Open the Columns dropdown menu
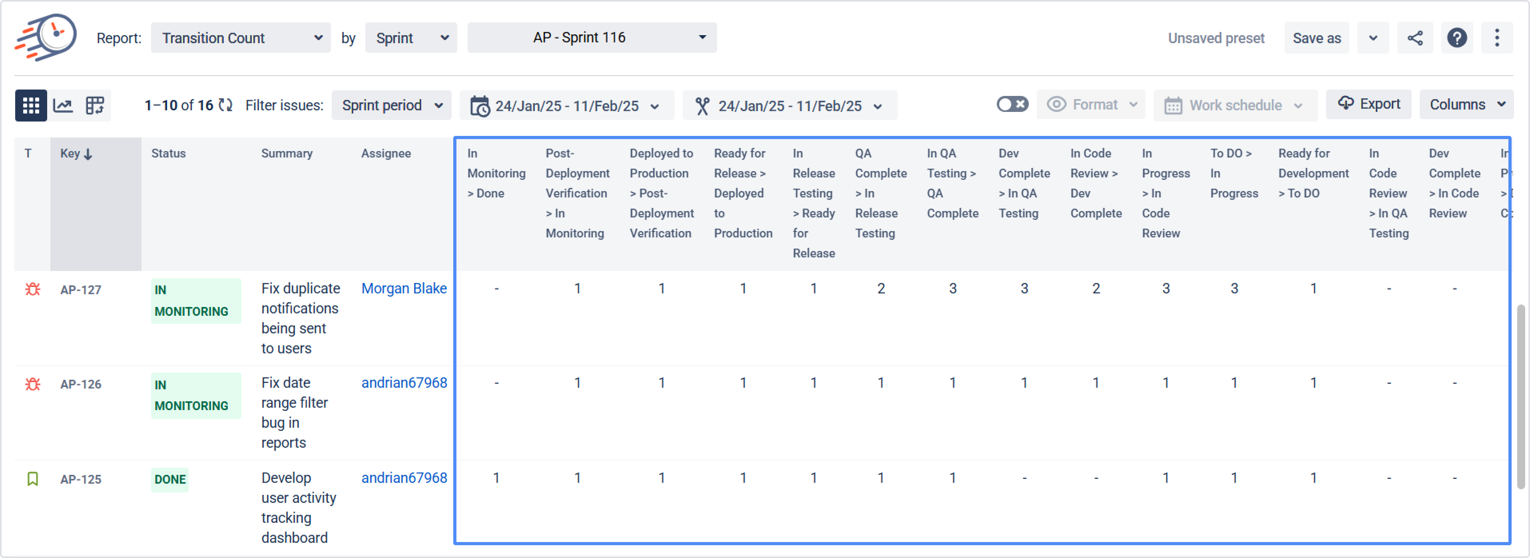 [1466, 105]
